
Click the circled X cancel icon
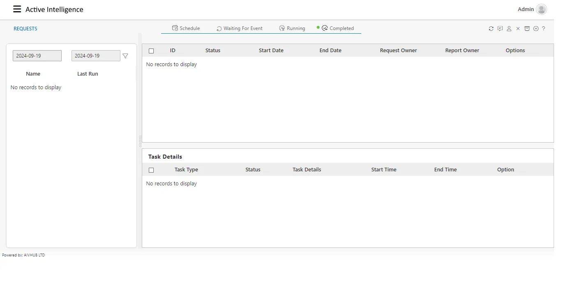pyautogui.click(x=536, y=28)
